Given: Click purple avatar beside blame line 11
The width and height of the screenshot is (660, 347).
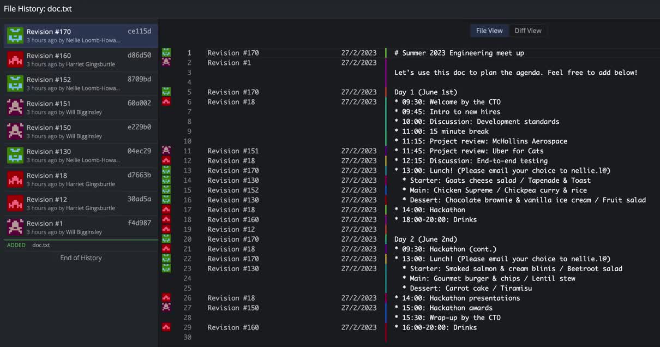Looking at the screenshot, I should click(x=166, y=151).
